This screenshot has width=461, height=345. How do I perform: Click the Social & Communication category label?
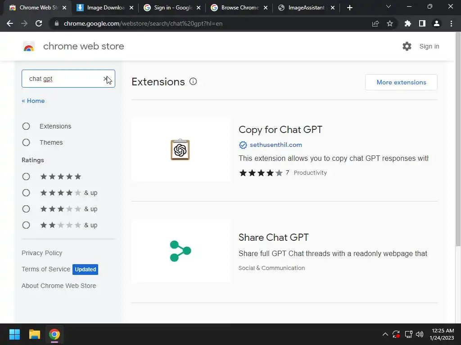271,268
